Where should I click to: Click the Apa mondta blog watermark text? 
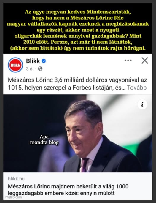click(44, 139)
